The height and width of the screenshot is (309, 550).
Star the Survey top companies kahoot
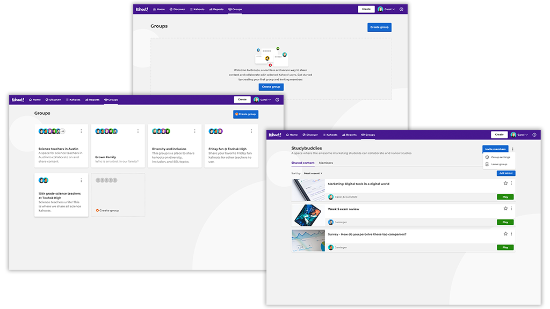[505, 234]
